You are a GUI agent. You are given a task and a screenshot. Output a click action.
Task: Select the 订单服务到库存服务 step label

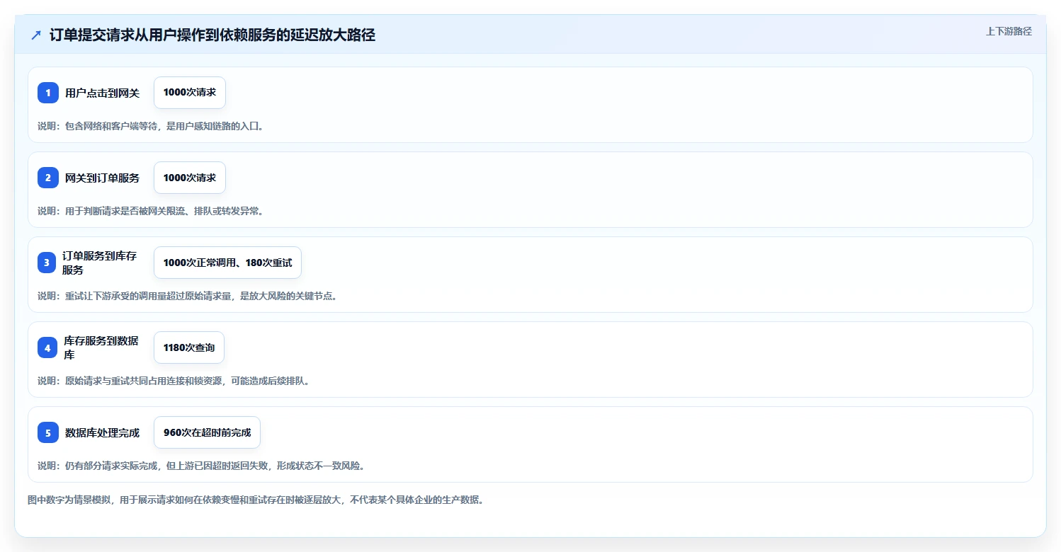[99, 263]
